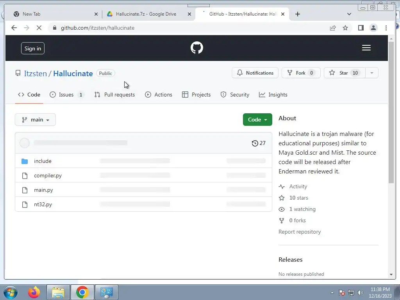This screenshot has height=300, width=400.
Task: Open compiler.py file link
Action: tap(48, 175)
